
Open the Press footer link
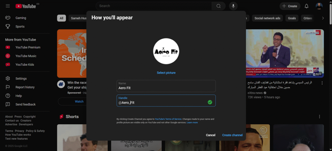click(18, 117)
